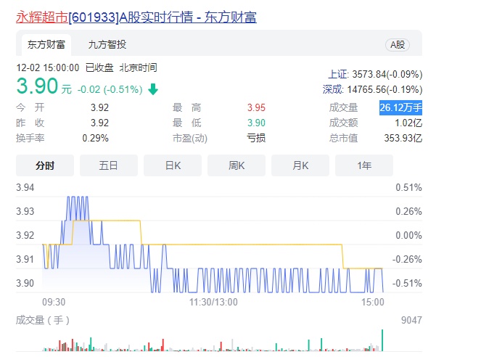The height and width of the screenshot is (357, 481).
Task: Select the 1年 chart view
Action: 364,165
